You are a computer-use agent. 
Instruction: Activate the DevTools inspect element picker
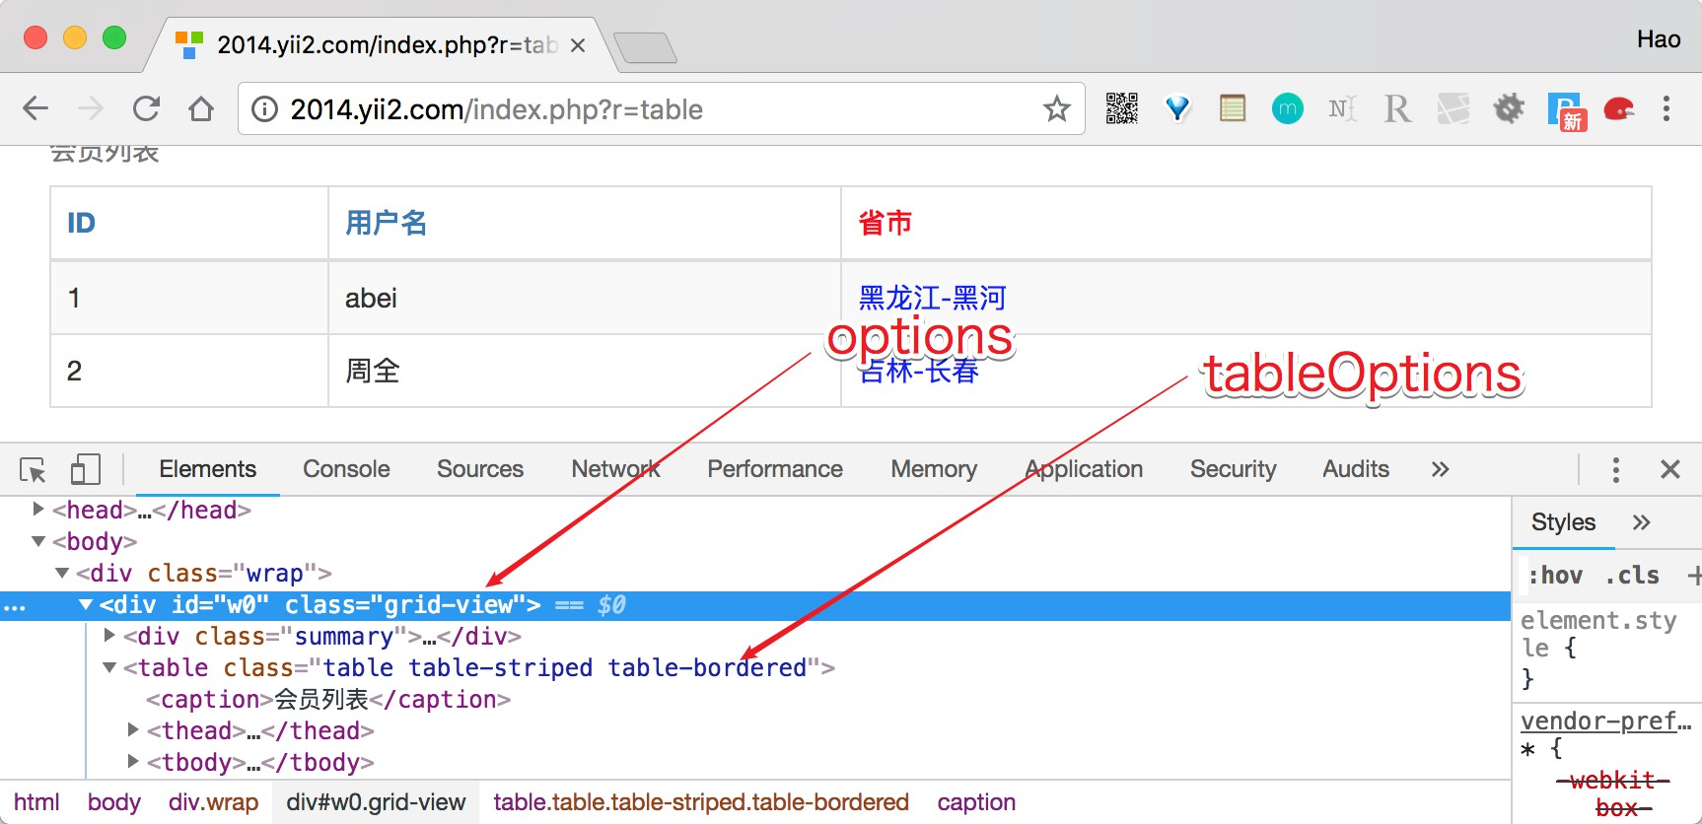[x=33, y=470]
